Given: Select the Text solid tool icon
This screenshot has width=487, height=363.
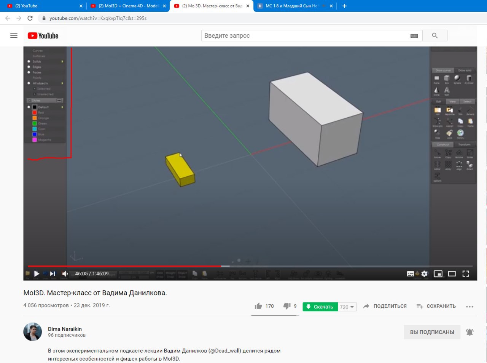Looking at the screenshot, I should pos(447,91).
